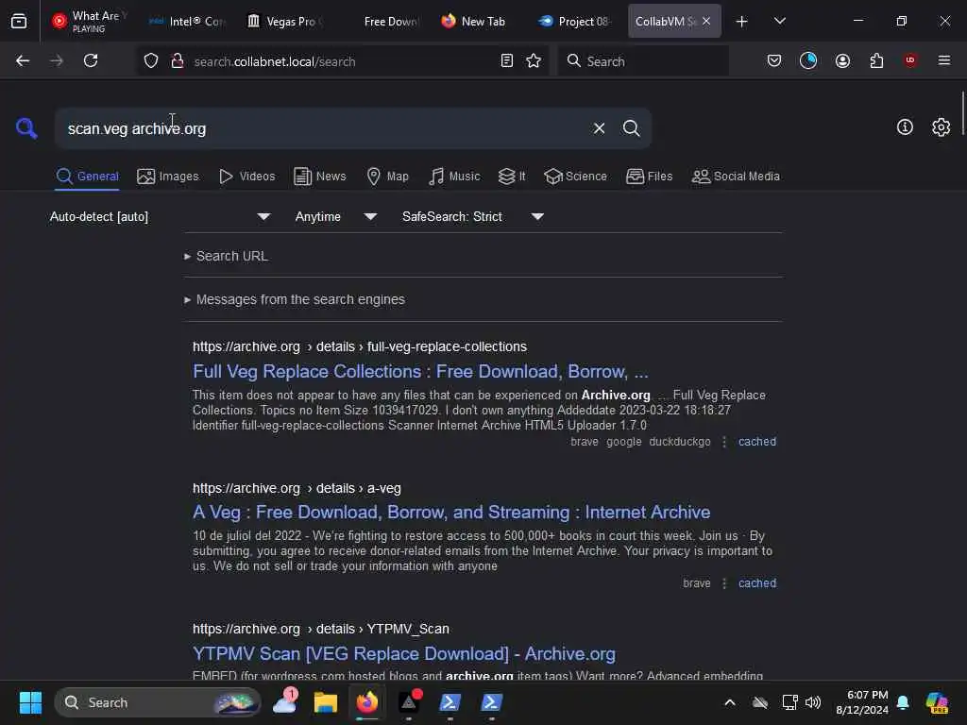This screenshot has width=967, height=725.
Task: Switch to the Images category
Action: pos(168,177)
